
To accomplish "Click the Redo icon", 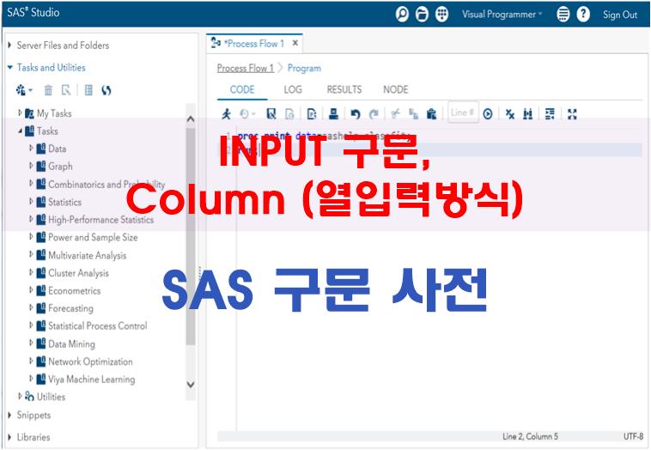I will [x=374, y=113].
